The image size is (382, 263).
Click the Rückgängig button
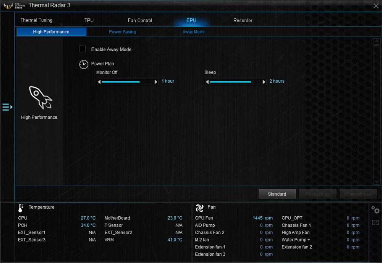click(x=317, y=194)
